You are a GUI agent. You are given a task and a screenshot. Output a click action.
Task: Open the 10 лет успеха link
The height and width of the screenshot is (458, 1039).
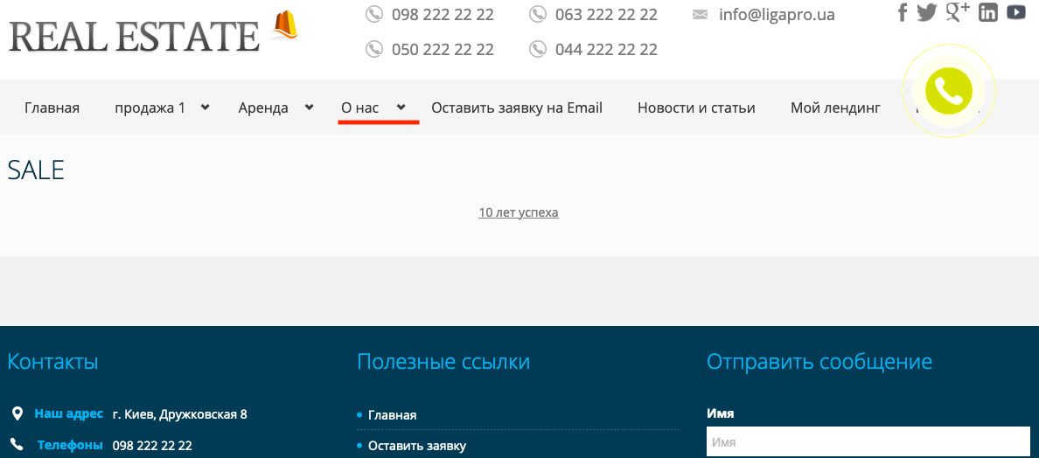(519, 212)
